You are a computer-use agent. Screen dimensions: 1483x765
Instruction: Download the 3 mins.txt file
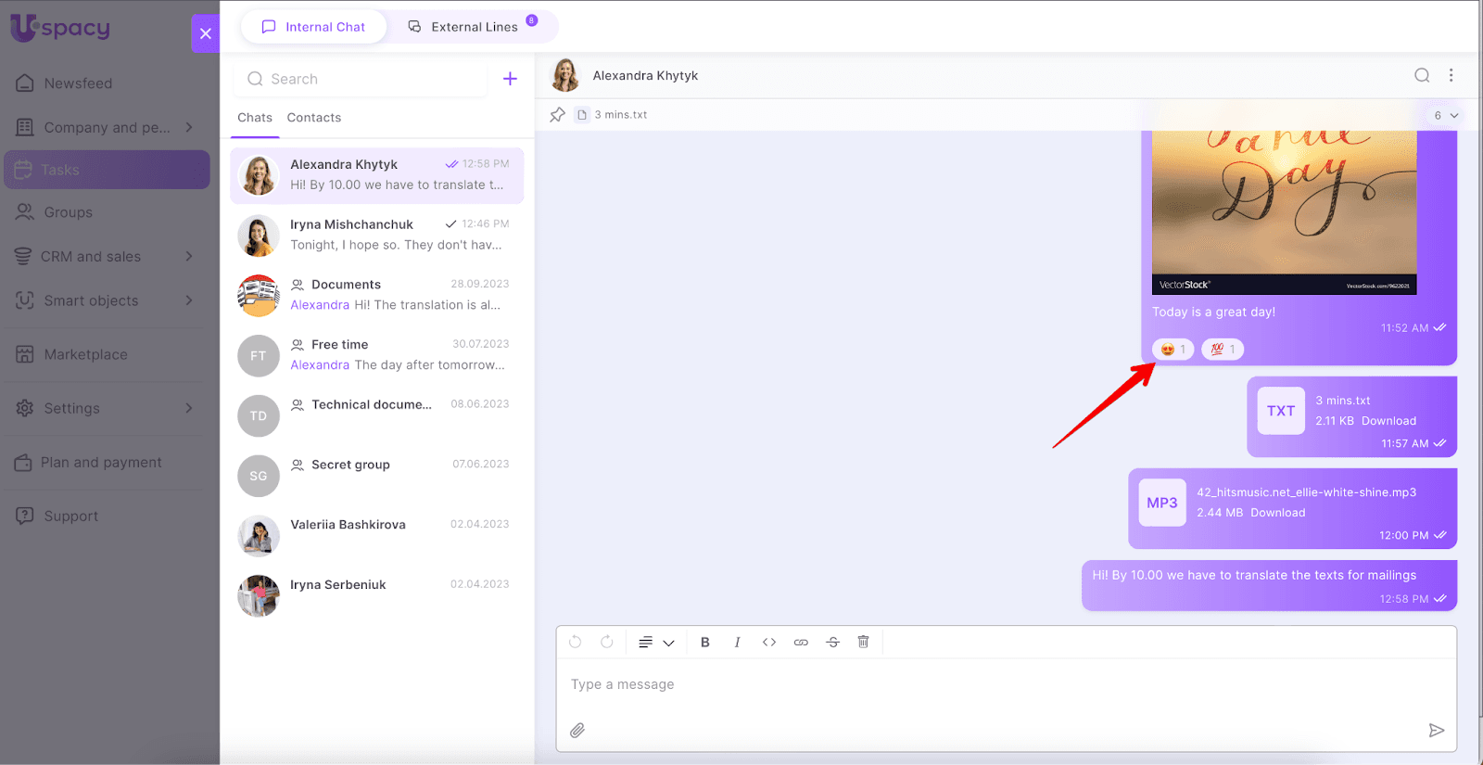[x=1388, y=421]
